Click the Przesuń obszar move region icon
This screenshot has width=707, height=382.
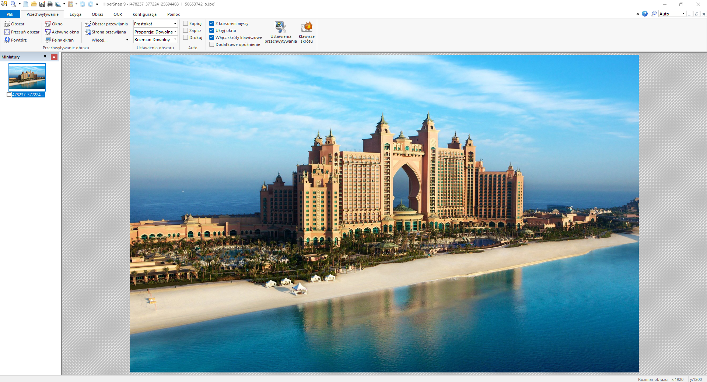7,32
